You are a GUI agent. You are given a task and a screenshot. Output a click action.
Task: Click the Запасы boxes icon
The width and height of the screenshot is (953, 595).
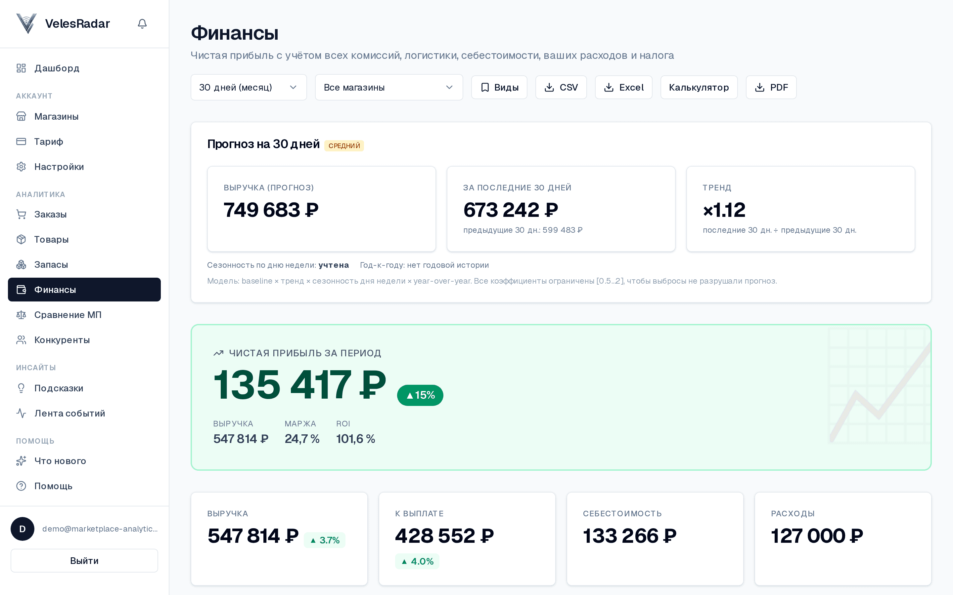pyautogui.click(x=21, y=264)
